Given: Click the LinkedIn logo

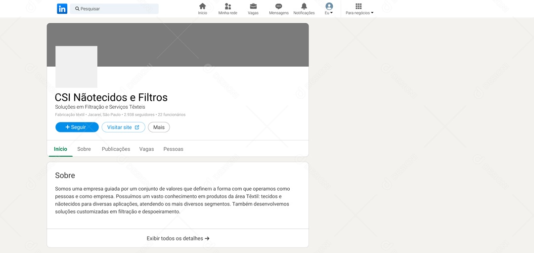Looking at the screenshot, I should [62, 9].
